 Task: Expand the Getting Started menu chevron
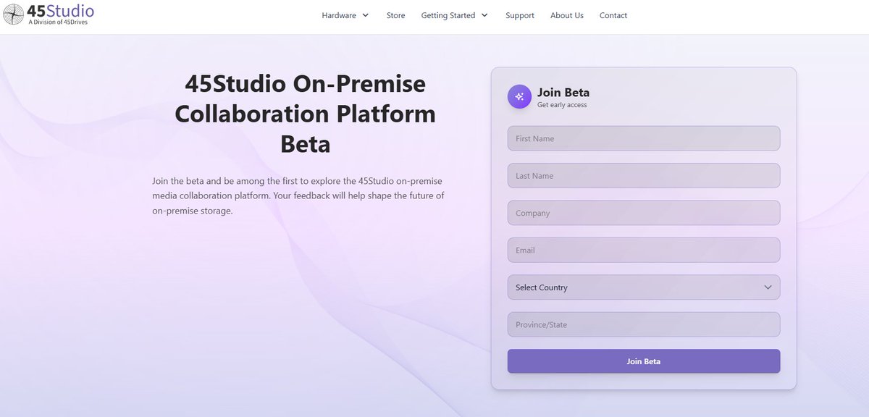coord(484,15)
